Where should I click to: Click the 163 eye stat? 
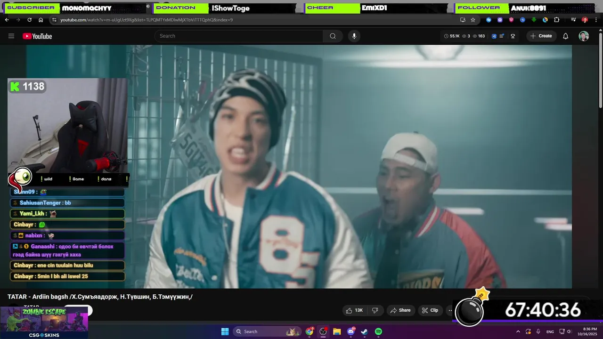[479, 36]
